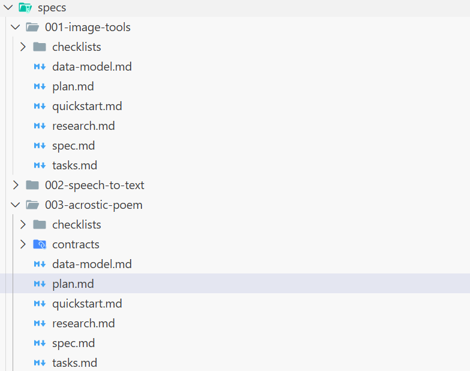Open spec.md under 001-image-tools
The image size is (470, 371).
point(73,146)
